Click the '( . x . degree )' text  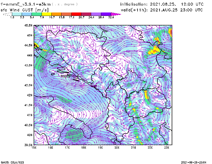[65, 4]
